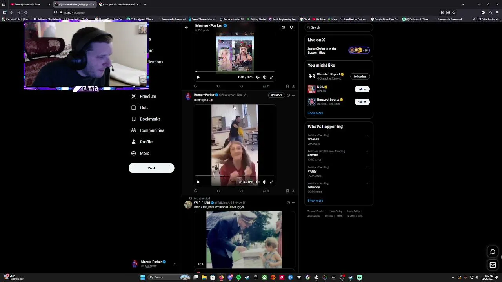Switch to 'what year did covid come out' tab
502x282 pixels.
[x=119, y=4]
